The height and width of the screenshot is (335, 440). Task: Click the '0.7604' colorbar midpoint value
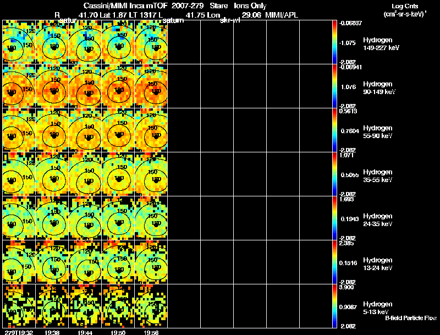click(x=350, y=131)
